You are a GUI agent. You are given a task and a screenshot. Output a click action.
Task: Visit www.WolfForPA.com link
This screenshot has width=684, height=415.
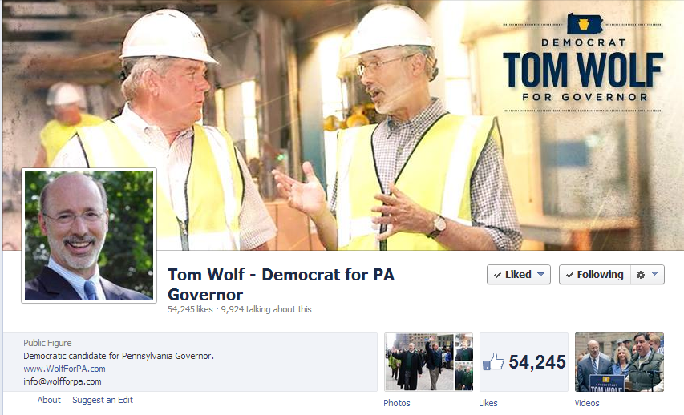[65, 369]
